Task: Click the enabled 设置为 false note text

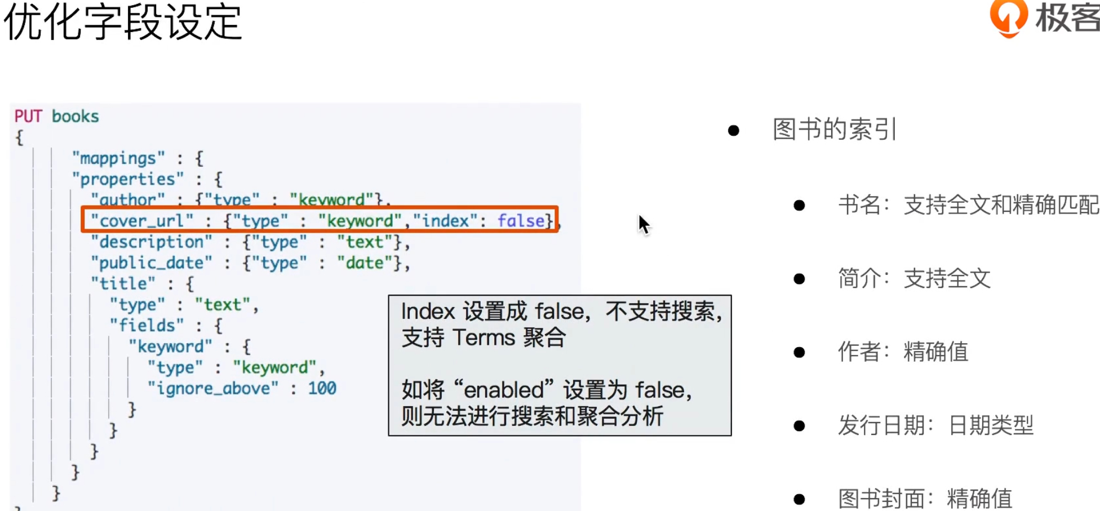Action: (545, 403)
